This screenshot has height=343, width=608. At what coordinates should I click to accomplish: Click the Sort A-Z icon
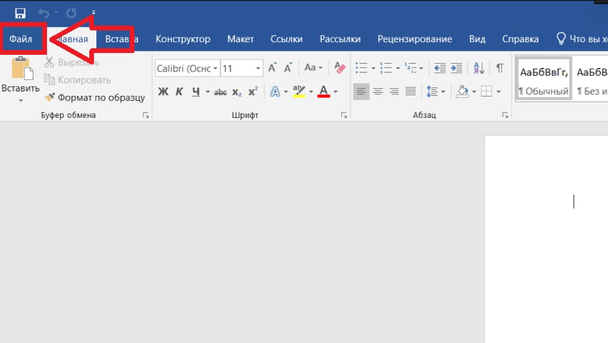click(479, 68)
